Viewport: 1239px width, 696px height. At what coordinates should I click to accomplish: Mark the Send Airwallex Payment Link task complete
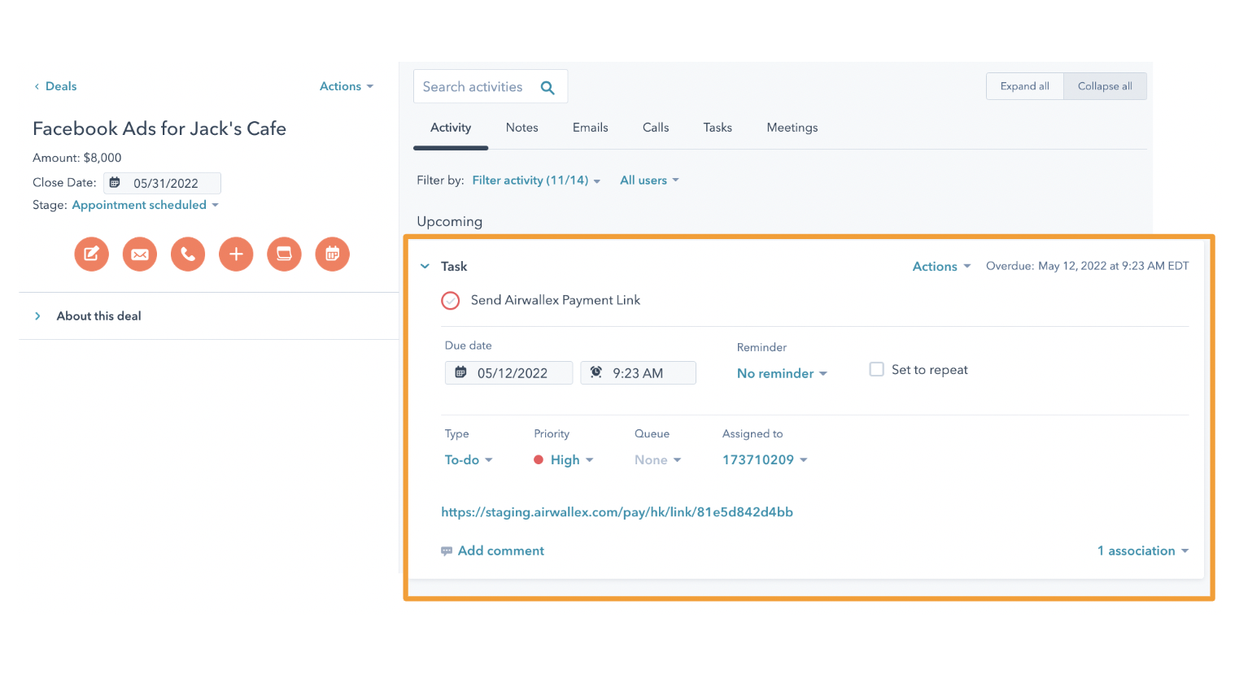[451, 300]
